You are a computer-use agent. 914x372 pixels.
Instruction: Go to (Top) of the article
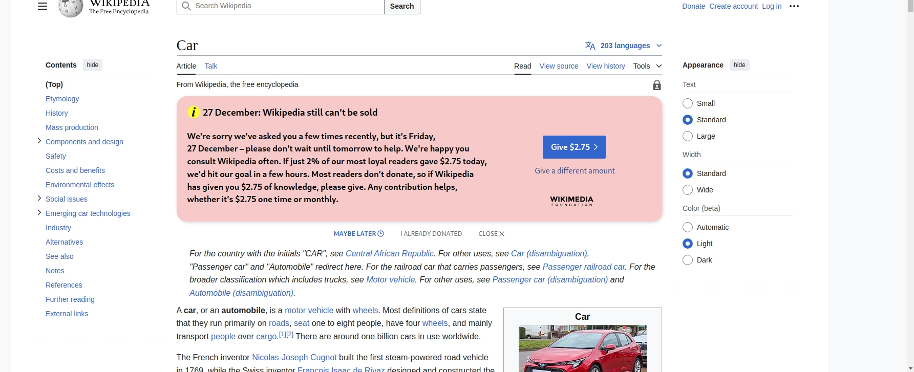pos(54,84)
